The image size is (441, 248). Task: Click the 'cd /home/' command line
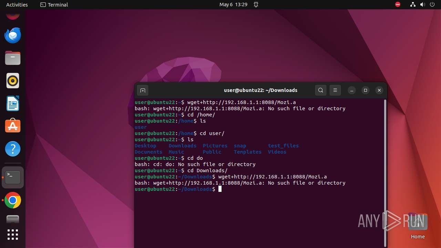click(201, 115)
